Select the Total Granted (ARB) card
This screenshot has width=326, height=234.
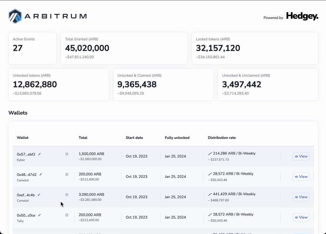[124, 48]
